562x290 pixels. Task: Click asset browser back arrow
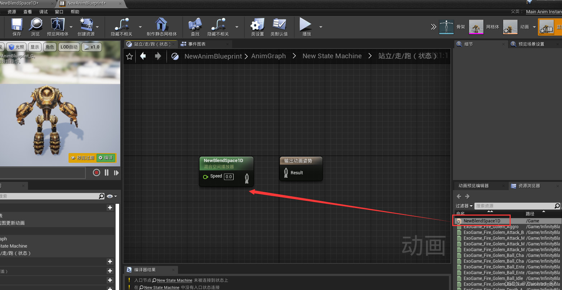459,196
